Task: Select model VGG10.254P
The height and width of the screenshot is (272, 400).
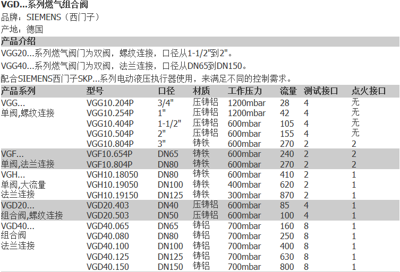Action: pos(110,113)
